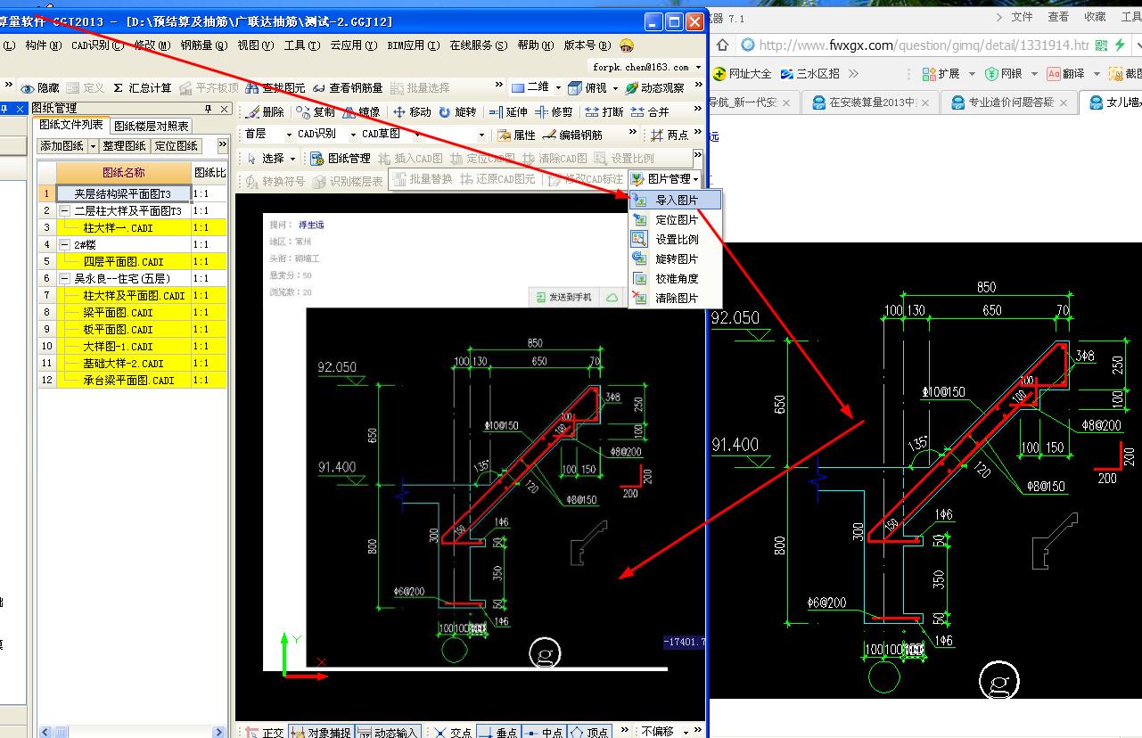
Task: Choose 校准角度 calibrate angle entry
Action: (x=676, y=279)
